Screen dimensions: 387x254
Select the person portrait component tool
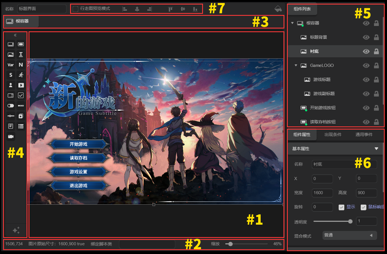point(11,85)
